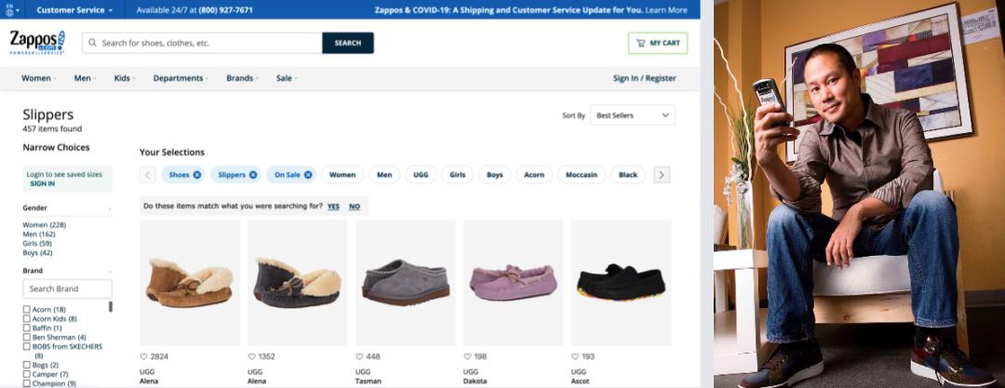The width and height of the screenshot is (1005, 388).
Task: Filter gender by Men (162)
Action: (40, 234)
